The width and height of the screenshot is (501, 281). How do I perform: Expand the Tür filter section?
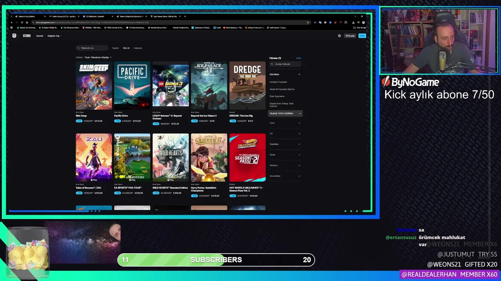pos(285,133)
